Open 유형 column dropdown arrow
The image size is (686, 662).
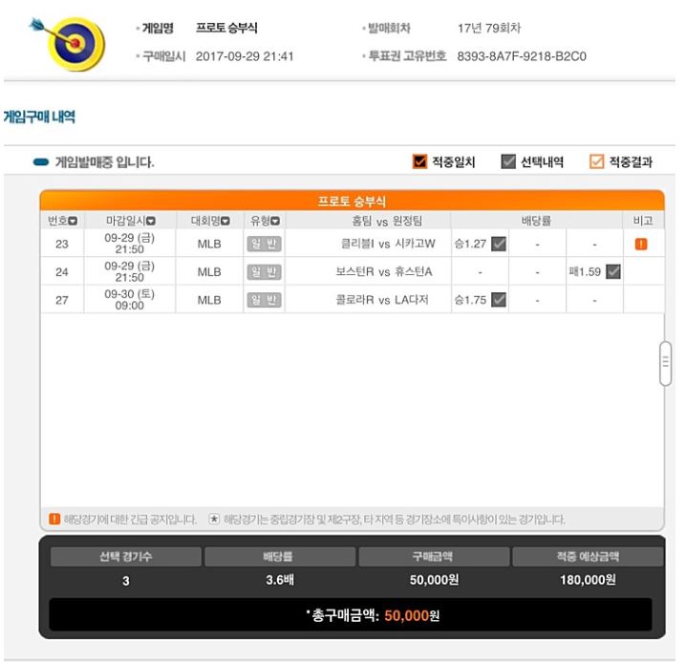275,222
